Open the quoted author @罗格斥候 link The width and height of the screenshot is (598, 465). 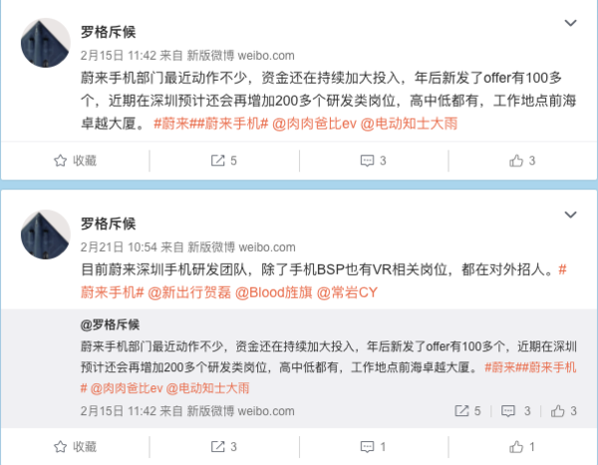click(x=110, y=325)
